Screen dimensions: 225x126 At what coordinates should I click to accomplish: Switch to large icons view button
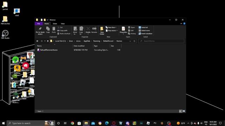click(184, 111)
